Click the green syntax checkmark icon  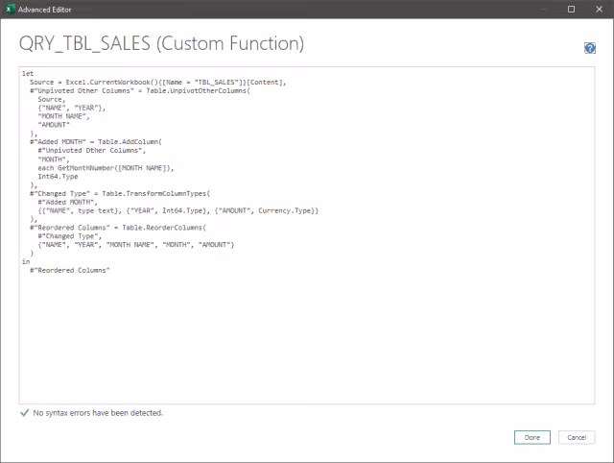click(24, 413)
